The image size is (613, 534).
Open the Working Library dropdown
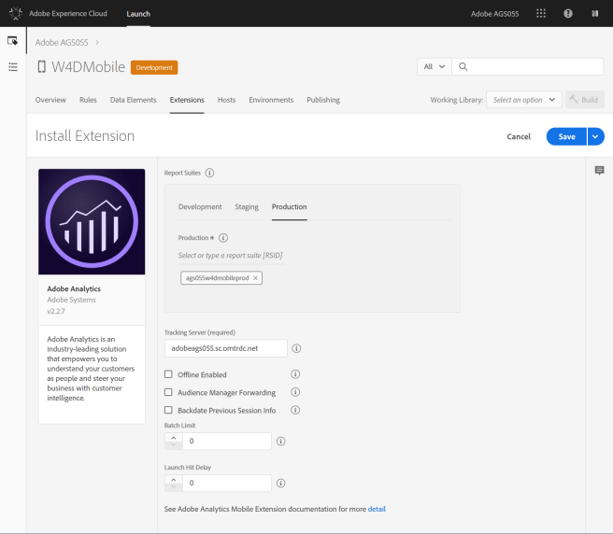point(525,100)
